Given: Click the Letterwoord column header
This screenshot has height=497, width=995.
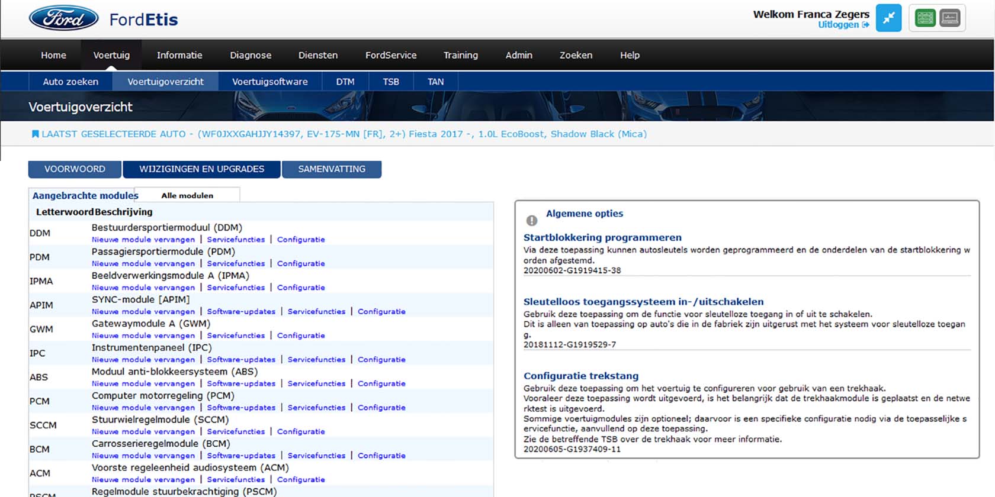Looking at the screenshot, I should tap(65, 212).
